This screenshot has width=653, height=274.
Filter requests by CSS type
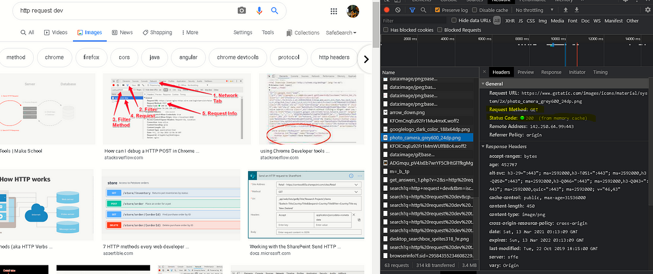click(x=532, y=21)
